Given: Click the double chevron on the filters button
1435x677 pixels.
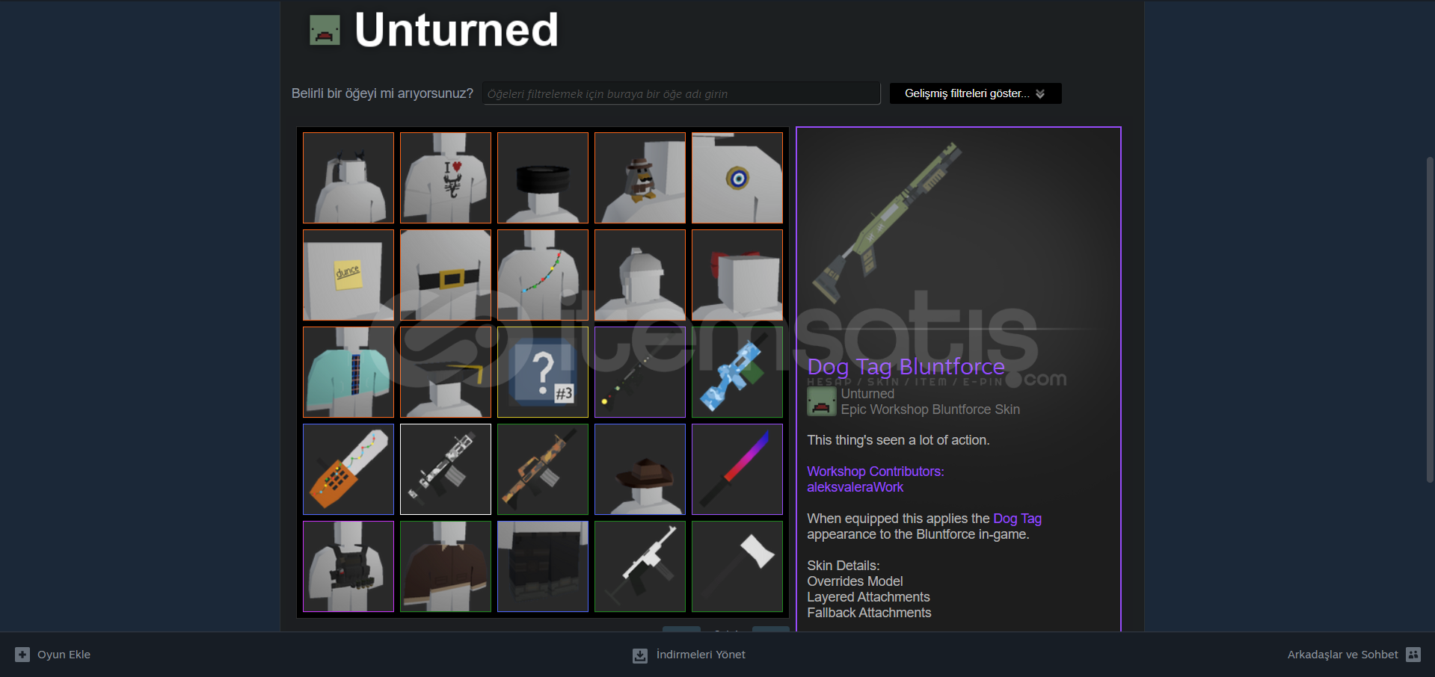Looking at the screenshot, I should click(1040, 94).
